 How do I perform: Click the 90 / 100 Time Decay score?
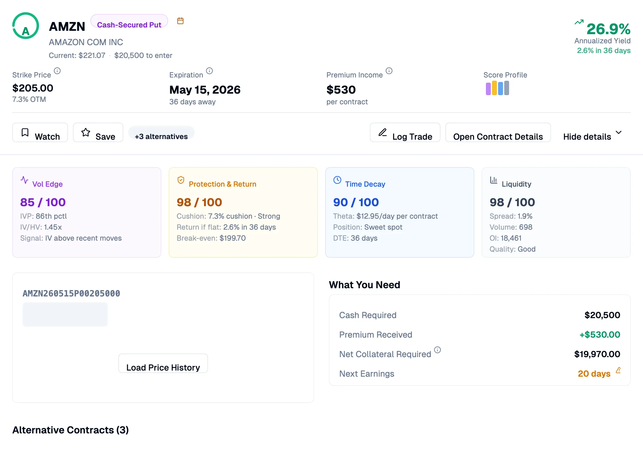[356, 202]
